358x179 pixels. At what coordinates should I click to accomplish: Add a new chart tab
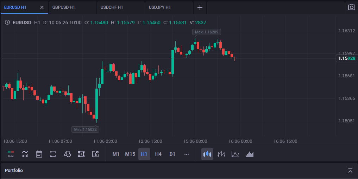click(200, 7)
